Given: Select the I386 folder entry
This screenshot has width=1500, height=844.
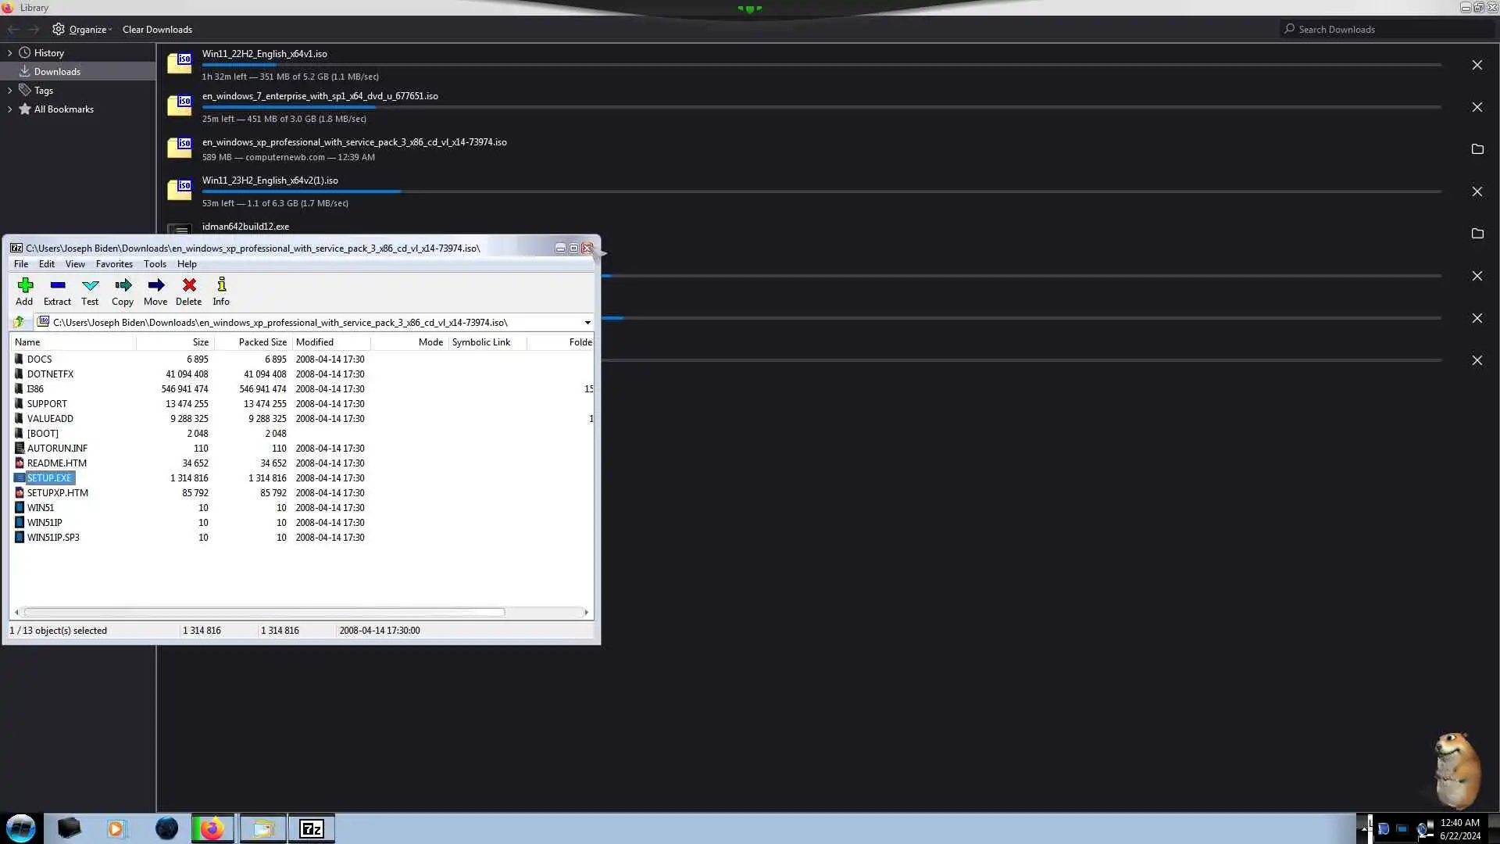Looking at the screenshot, I should 35,389.
